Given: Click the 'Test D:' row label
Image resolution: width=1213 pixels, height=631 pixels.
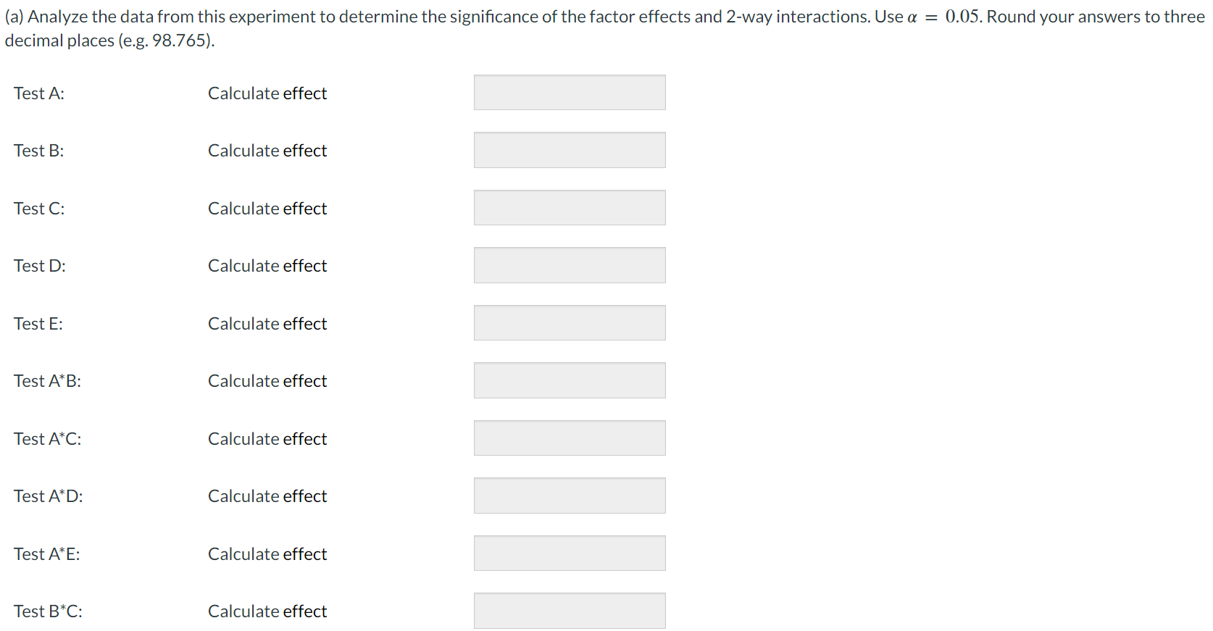Looking at the screenshot, I should [x=40, y=266].
